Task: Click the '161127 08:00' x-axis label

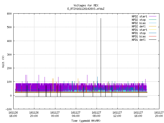Action: [96, 114]
